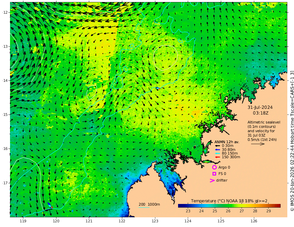Click the black 0-30m legend arrow

tap(217, 146)
